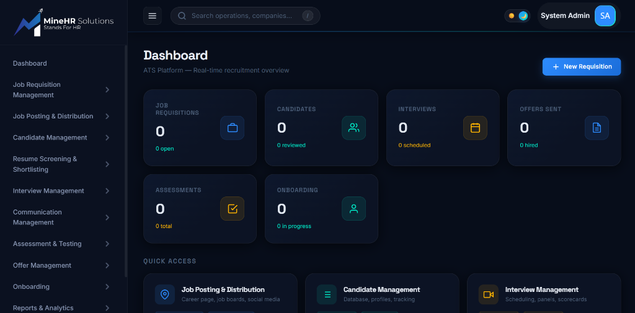Expand Interview Management sidebar chevron
The image size is (635, 313).
coord(107,191)
